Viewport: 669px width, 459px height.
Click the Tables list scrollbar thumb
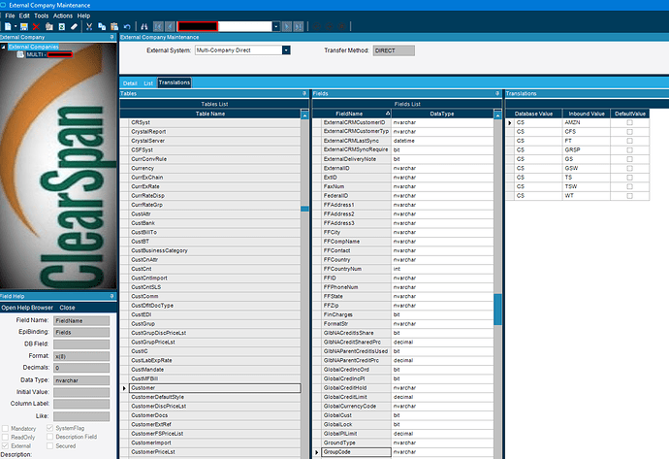pyautogui.click(x=304, y=209)
